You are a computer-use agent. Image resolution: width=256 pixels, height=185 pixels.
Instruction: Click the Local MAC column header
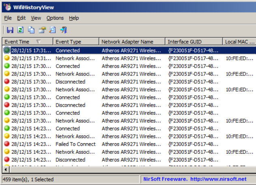[239, 42]
